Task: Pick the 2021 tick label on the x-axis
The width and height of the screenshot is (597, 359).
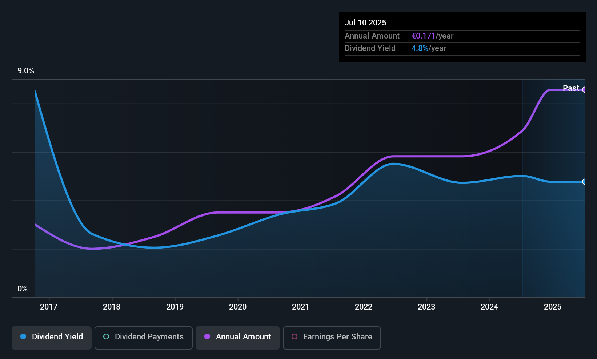Action: tap(301, 307)
